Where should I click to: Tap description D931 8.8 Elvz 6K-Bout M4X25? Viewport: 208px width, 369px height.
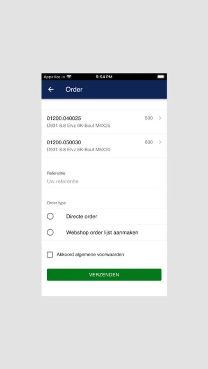78,126
